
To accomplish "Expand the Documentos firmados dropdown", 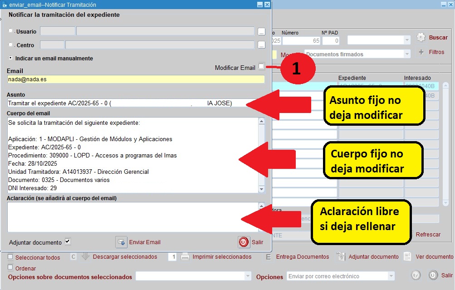I will coord(407,54).
